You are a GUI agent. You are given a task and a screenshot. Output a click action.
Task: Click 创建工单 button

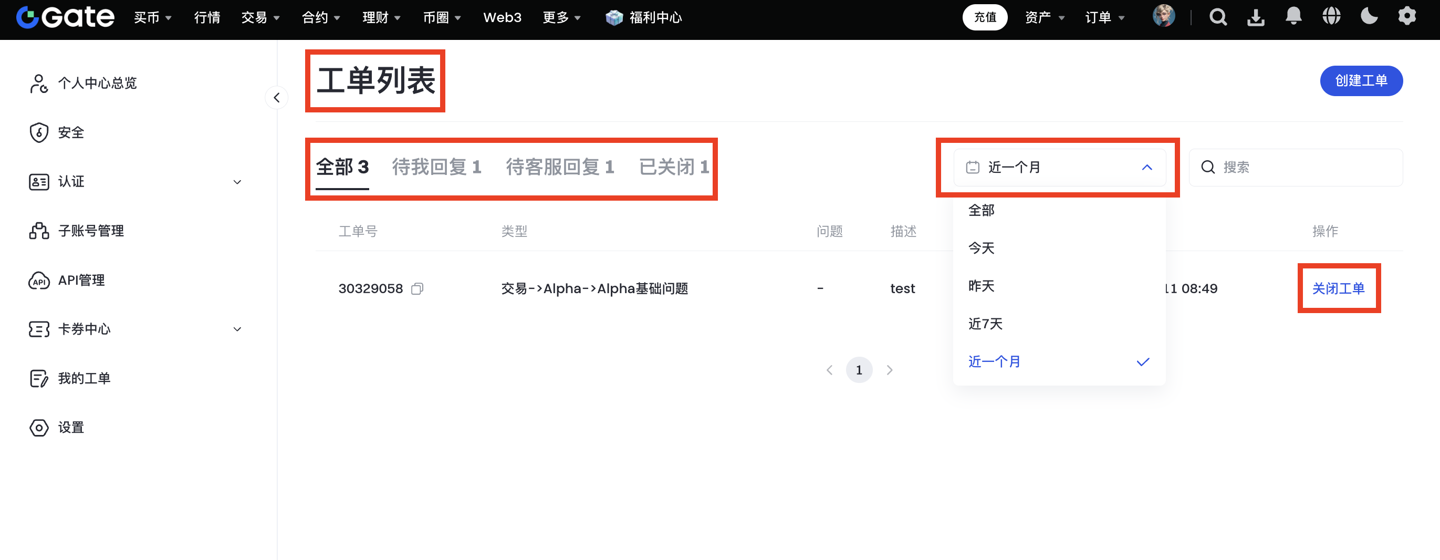[1361, 81]
